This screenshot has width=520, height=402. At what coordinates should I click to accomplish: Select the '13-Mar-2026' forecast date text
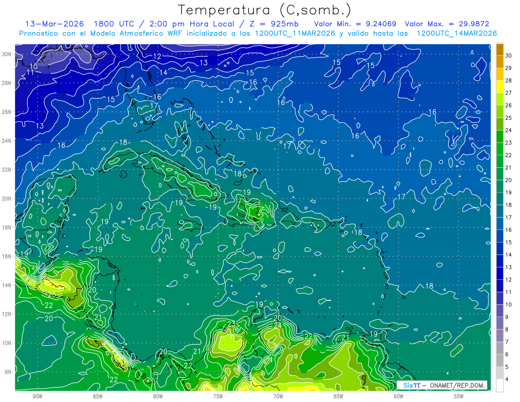(55, 24)
